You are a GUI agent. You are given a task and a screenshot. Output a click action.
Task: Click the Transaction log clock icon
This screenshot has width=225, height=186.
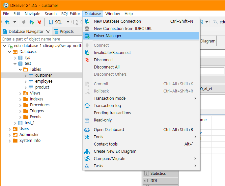point(87,106)
